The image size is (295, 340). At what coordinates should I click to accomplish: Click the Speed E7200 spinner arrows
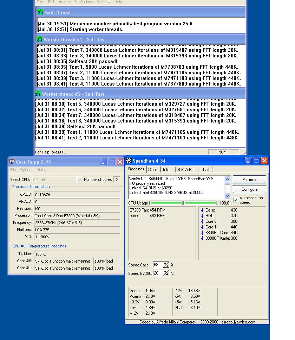(166, 273)
